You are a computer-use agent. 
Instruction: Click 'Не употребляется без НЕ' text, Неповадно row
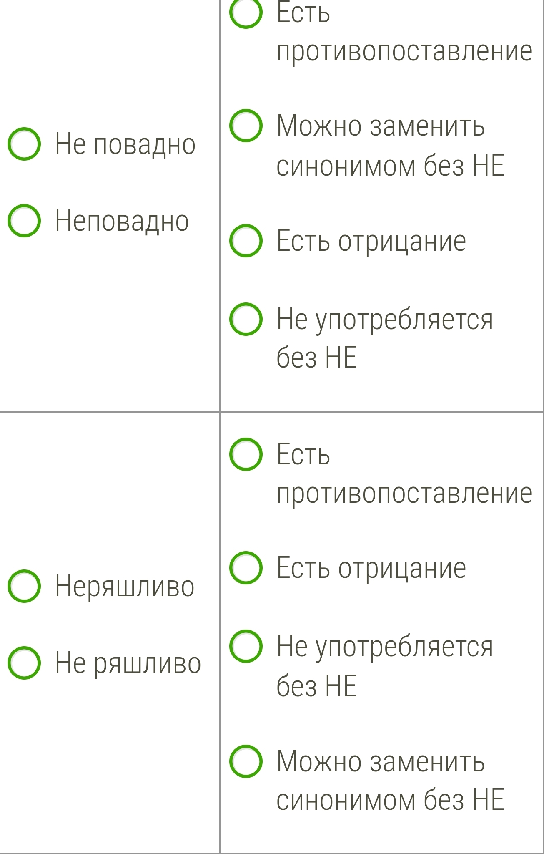tap(384, 338)
